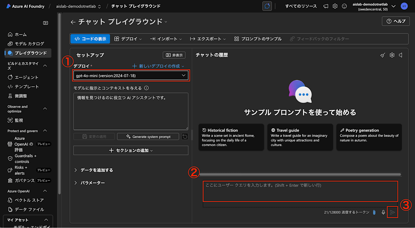The width and height of the screenshot is (415, 228).
Task: Open 新しいデプロイの作成 dropdown
Action: pos(158,66)
